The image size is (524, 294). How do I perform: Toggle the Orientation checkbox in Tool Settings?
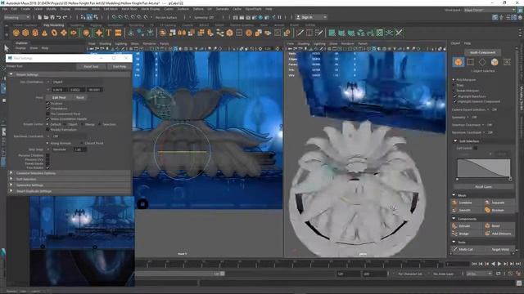click(47, 109)
